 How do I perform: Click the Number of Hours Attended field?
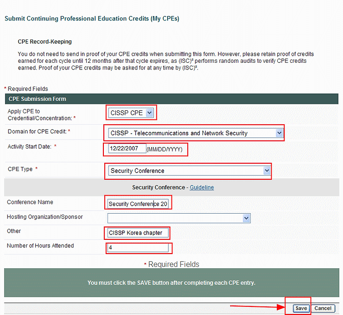click(x=138, y=247)
